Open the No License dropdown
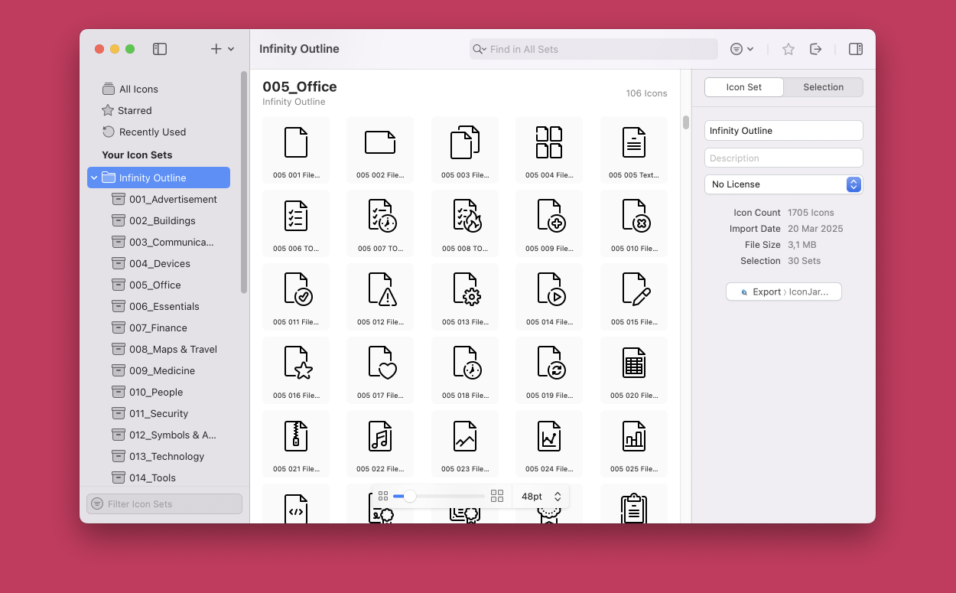The image size is (956, 593). [783, 184]
